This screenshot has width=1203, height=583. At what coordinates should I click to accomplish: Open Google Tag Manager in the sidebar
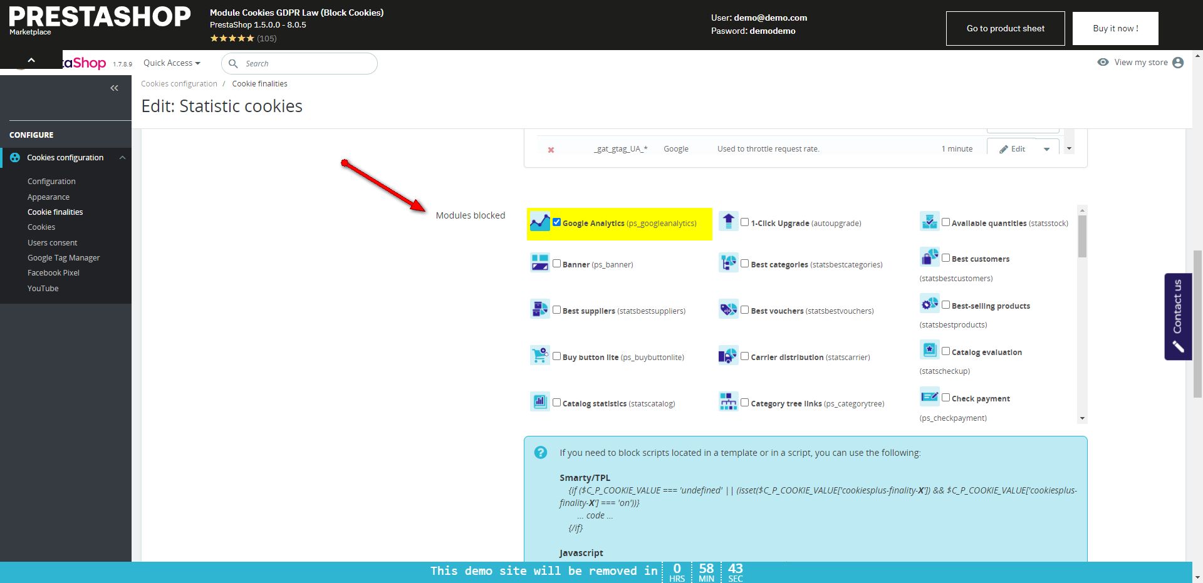click(x=63, y=258)
